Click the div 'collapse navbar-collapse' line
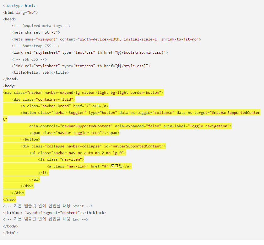The image size is (264, 245). [x=93, y=146]
